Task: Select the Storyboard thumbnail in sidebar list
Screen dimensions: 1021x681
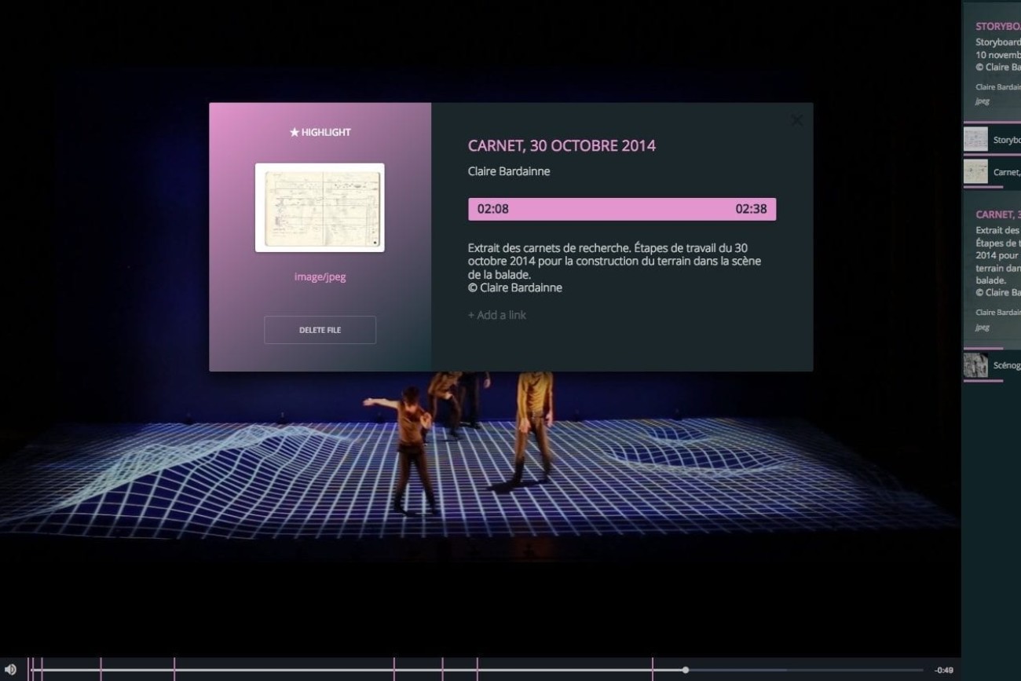Action: pos(975,140)
